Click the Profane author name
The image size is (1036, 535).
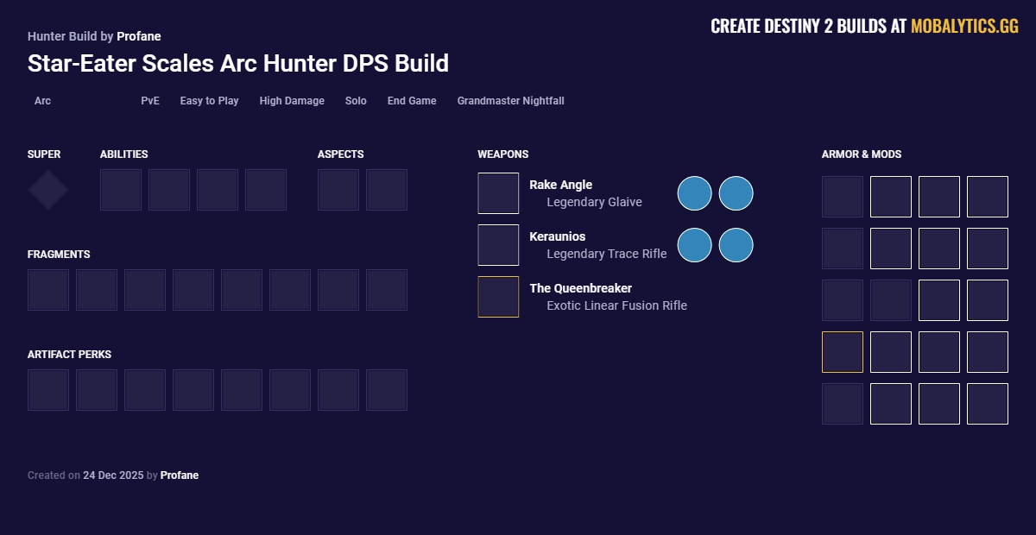click(x=139, y=36)
